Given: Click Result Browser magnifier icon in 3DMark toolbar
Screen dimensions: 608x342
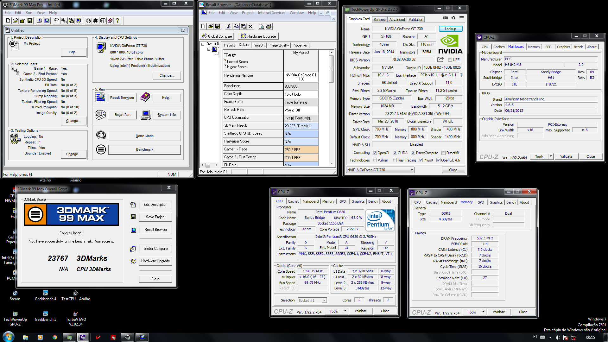Looking at the screenshot, I should (x=47, y=21).
